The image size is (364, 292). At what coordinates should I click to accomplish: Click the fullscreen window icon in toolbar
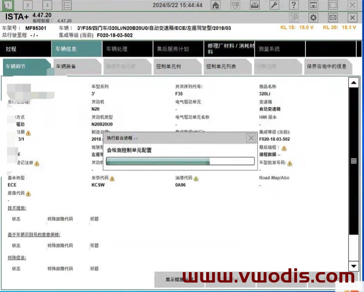333,5
